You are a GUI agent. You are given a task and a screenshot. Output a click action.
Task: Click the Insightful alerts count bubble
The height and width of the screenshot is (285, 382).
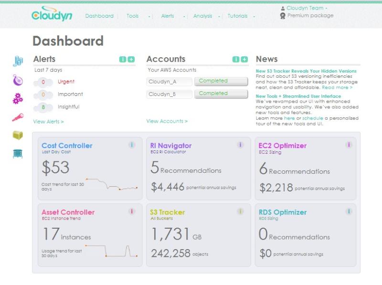(x=43, y=107)
